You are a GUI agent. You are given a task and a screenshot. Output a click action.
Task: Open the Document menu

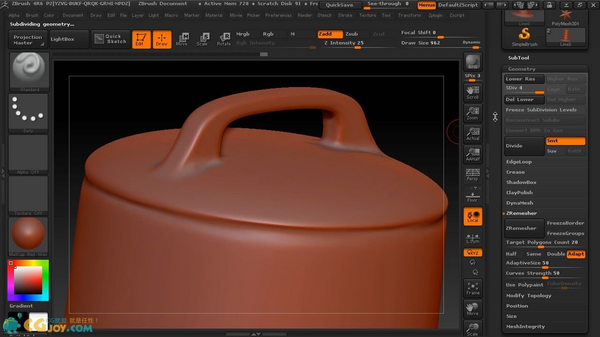[73, 15]
